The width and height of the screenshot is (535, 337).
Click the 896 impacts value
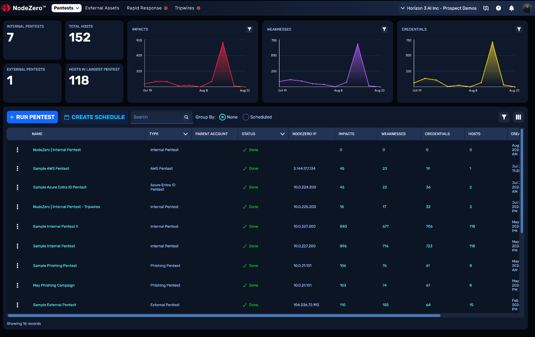coord(343,246)
